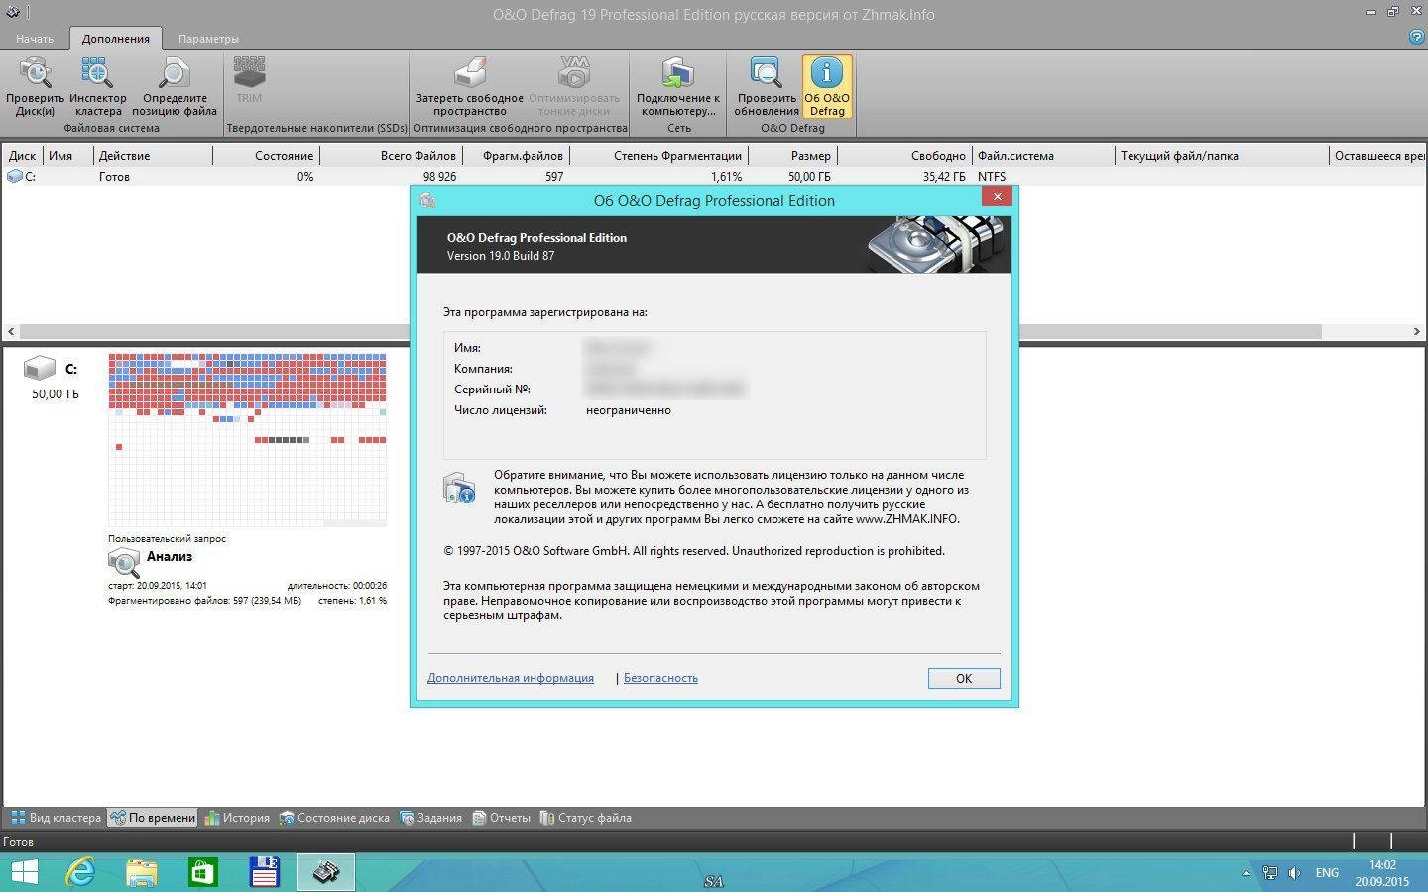Open the Windows Store taskbar icon

[203, 872]
